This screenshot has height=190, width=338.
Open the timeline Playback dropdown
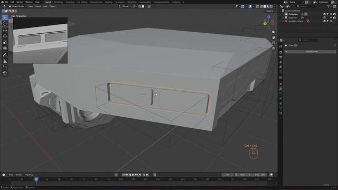(31, 175)
